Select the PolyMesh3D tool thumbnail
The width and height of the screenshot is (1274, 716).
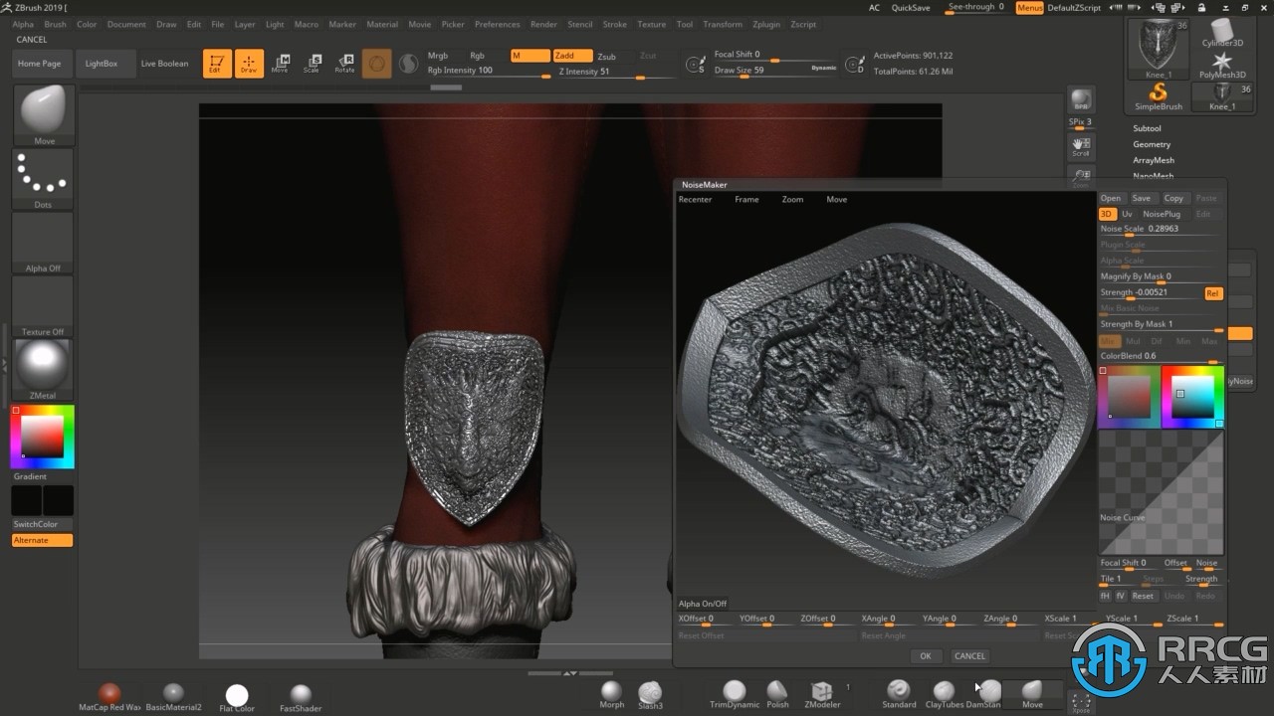coord(1222,65)
